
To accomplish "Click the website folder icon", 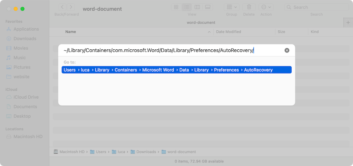I will [9, 76].
